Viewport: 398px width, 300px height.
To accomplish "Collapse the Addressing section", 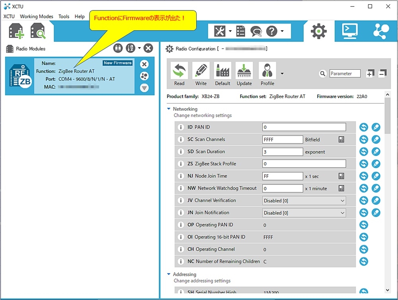I will tap(169, 274).
